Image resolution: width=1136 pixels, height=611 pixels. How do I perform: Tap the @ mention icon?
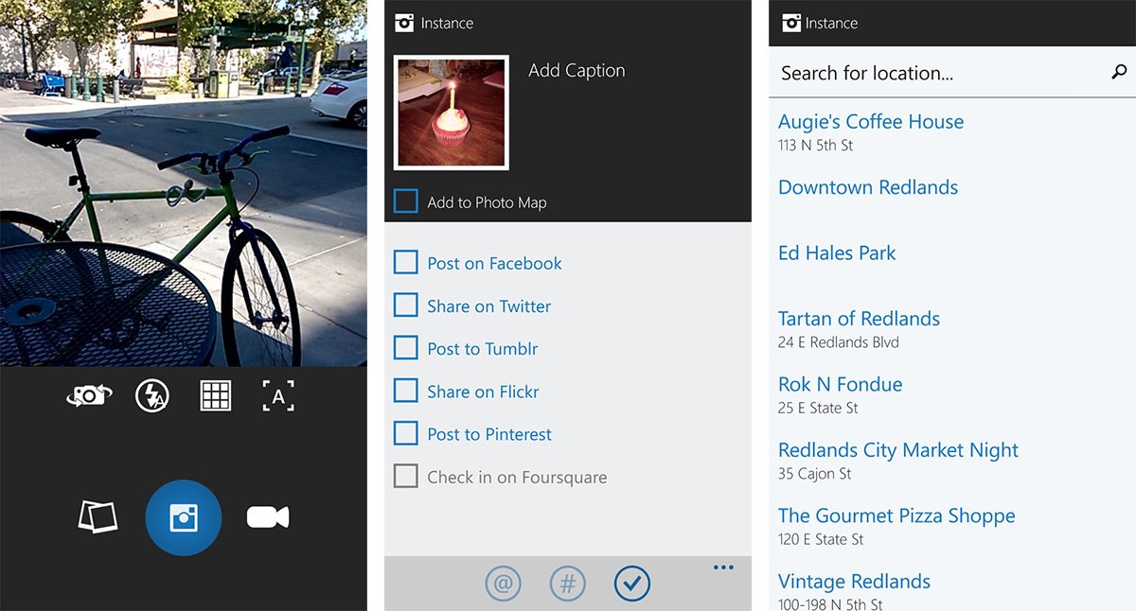503,584
